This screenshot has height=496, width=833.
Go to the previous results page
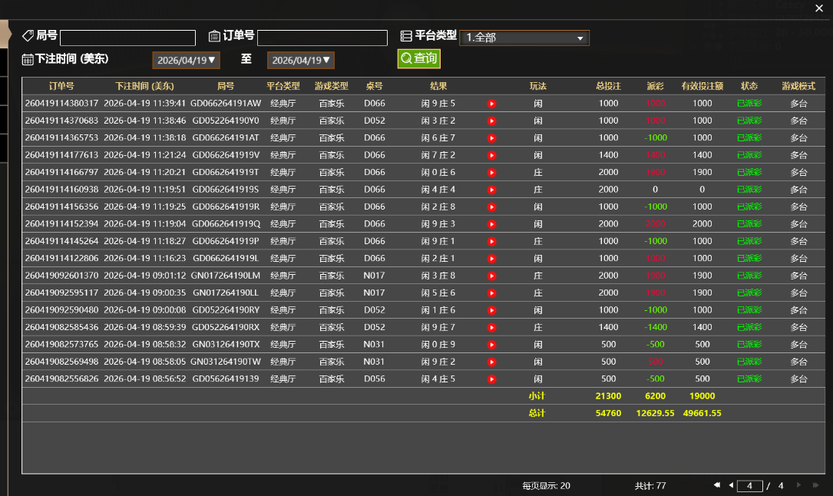[x=731, y=485]
